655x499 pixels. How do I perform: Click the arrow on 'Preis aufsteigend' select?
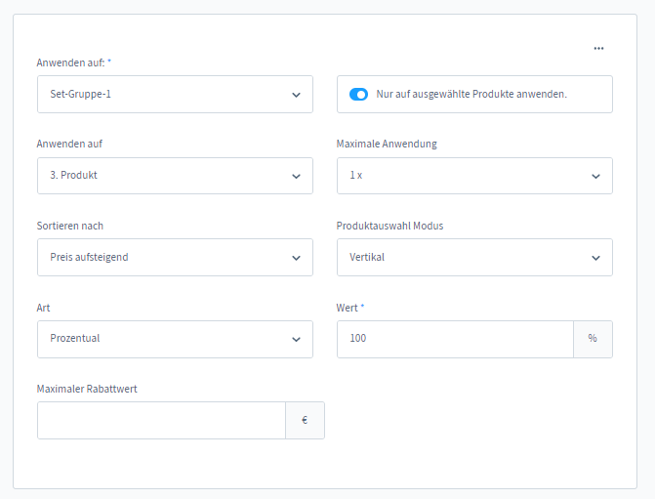tap(296, 258)
